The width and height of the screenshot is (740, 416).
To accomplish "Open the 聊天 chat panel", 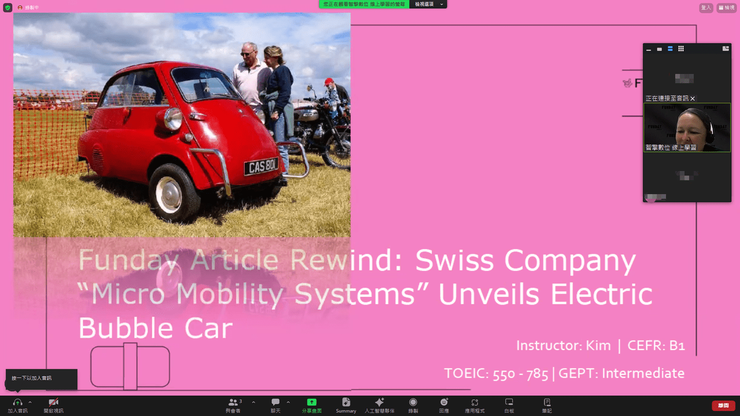I will coord(276,405).
